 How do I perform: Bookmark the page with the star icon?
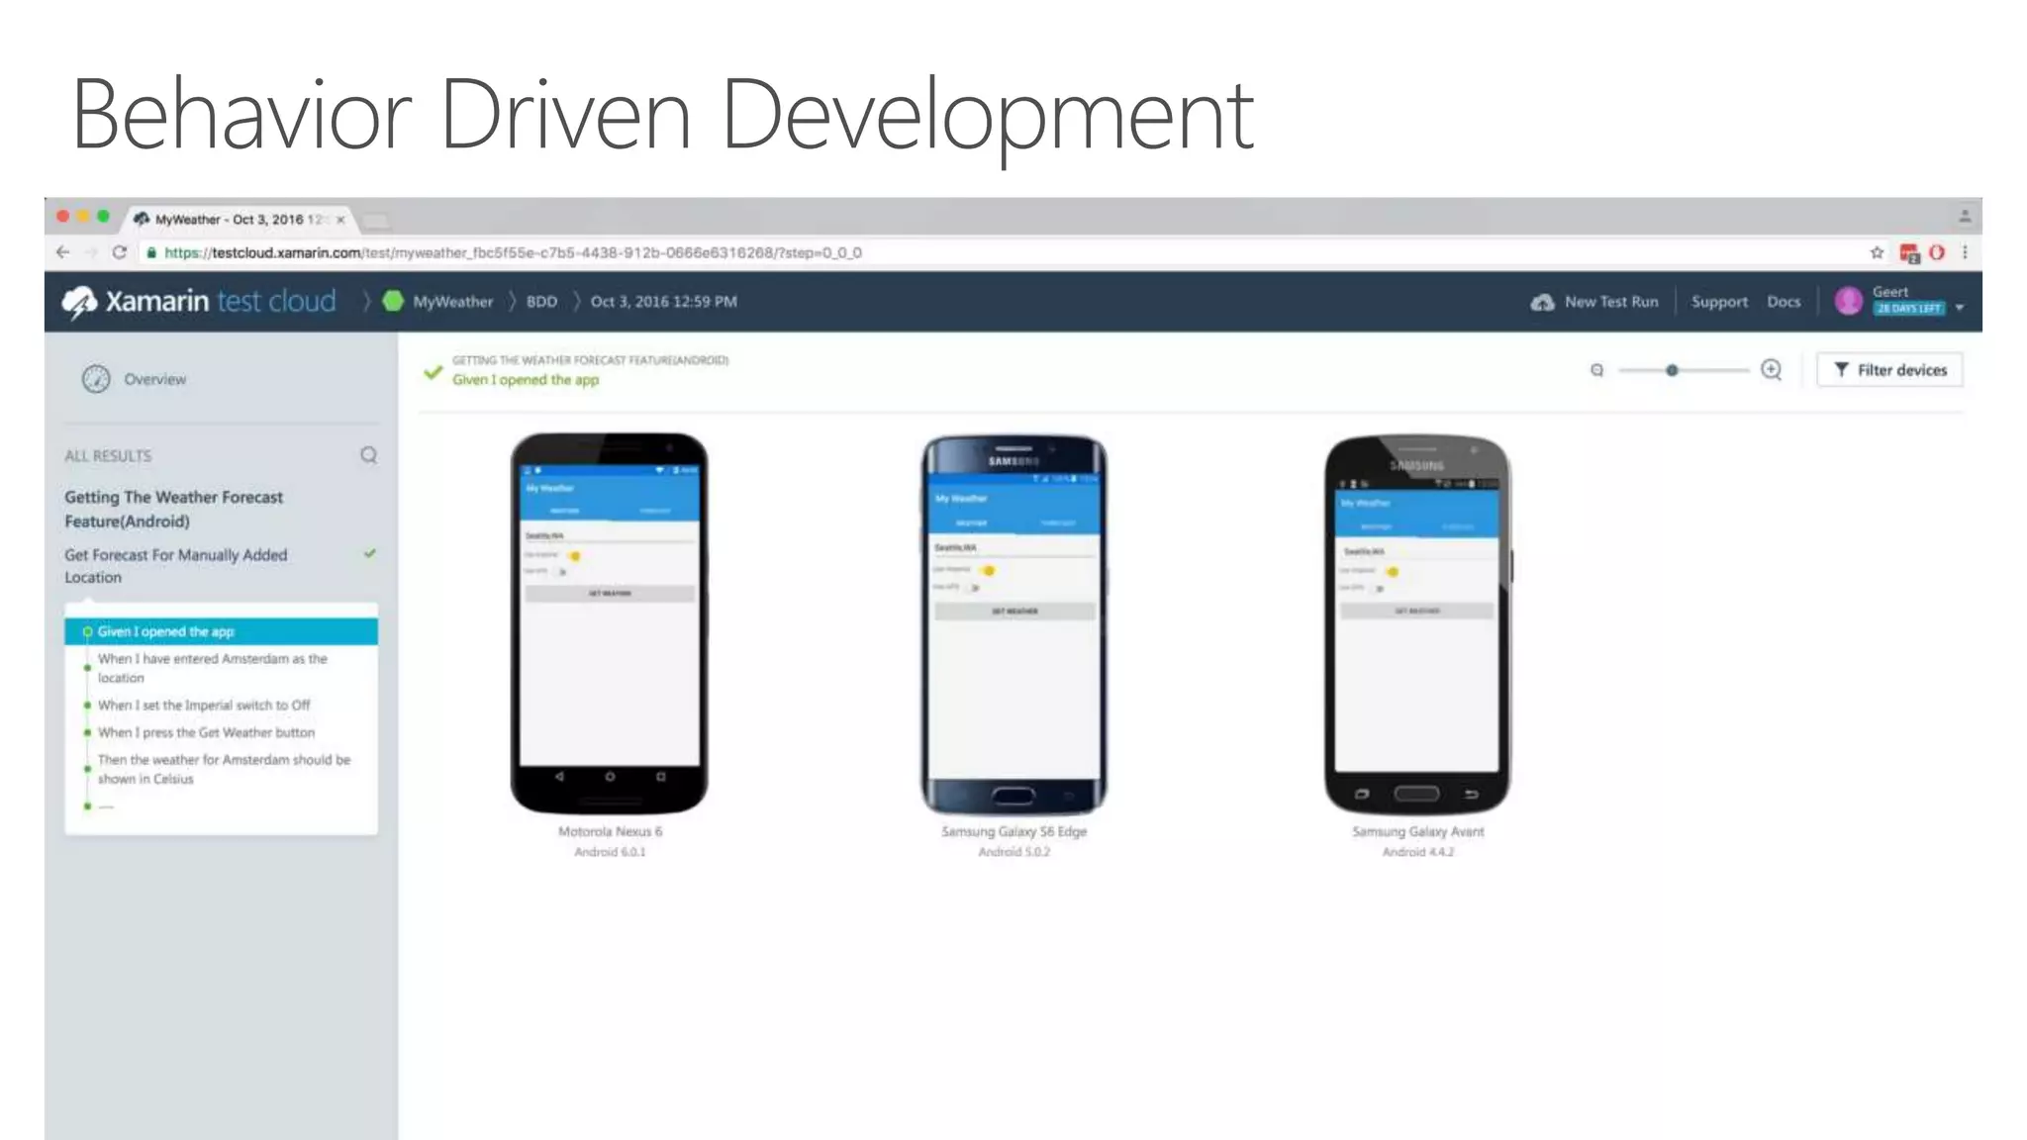[1877, 252]
